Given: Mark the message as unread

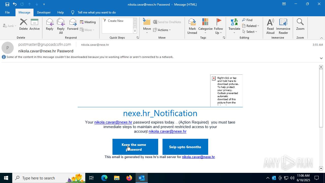Looking at the screenshot, I should (192, 26).
